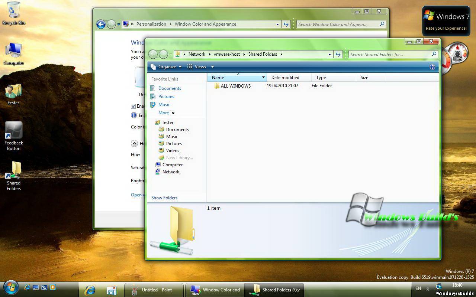Click magnifier in Window Color search box
Viewport: 476px width, 297px height.
coord(382,24)
